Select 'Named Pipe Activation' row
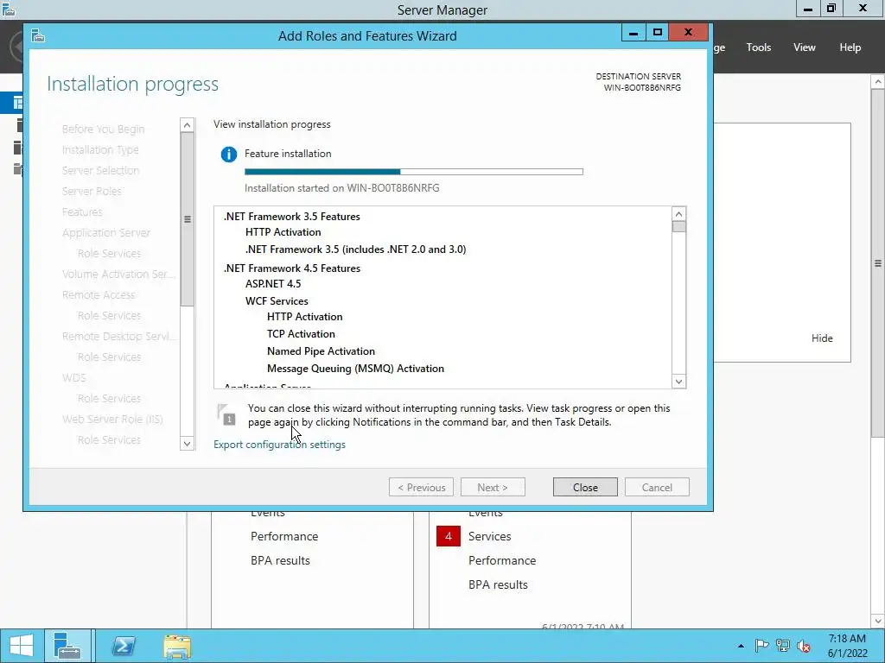 [x=321, y=351]
